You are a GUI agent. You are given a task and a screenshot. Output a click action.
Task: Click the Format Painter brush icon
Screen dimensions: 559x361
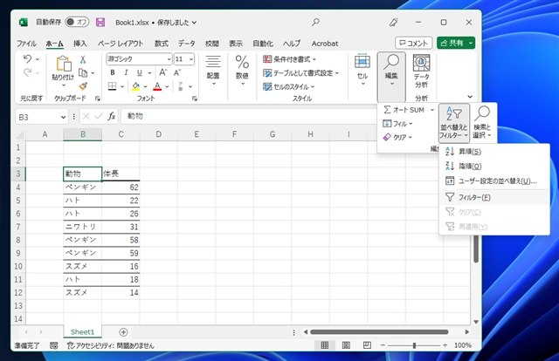click(83, 86)
